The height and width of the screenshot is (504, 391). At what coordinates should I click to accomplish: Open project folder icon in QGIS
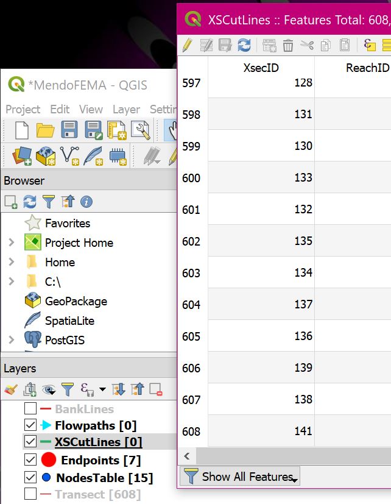tap(45, 130)
